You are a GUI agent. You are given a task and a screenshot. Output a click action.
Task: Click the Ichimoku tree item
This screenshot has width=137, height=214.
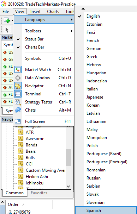click(x=35, y=183)
